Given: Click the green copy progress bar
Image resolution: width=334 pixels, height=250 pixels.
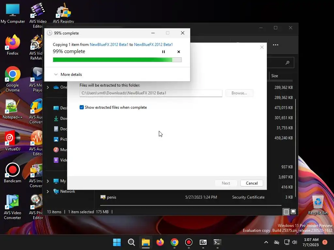Looking at the screenshot, I should (x=117, y=60).
